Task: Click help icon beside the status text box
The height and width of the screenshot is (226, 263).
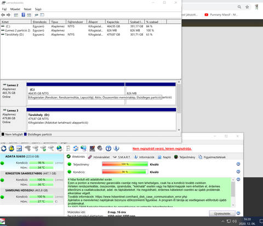Action: click(238, 179)
